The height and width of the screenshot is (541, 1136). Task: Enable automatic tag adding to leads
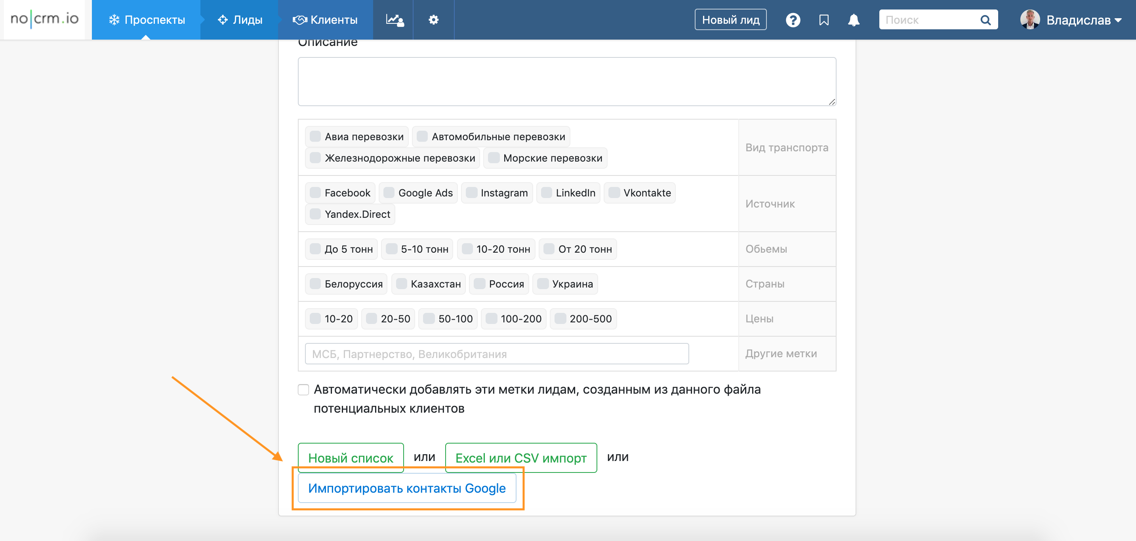tap(303, 389)
